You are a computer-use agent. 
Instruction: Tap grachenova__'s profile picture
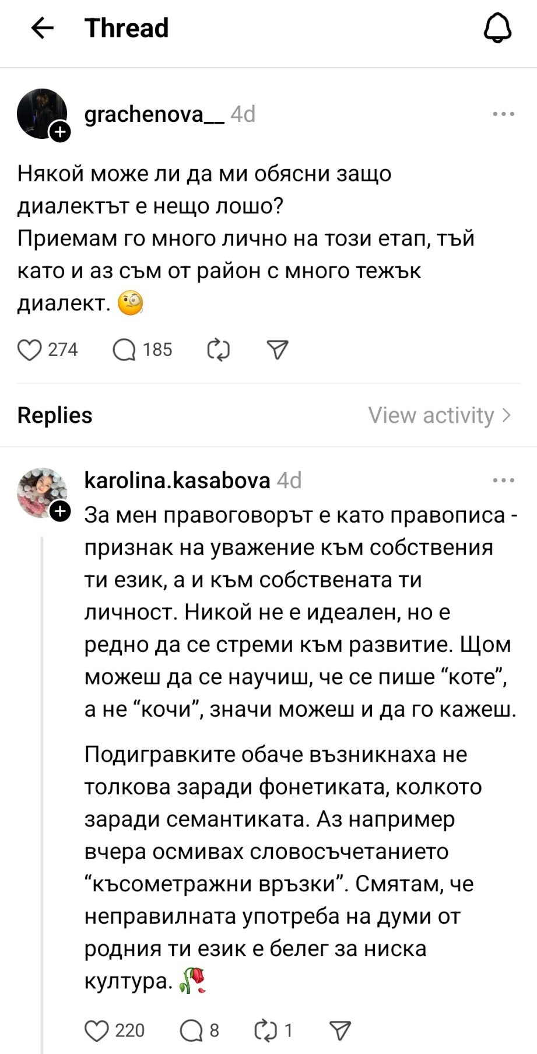pyautogui.click(x=41, y=113)
